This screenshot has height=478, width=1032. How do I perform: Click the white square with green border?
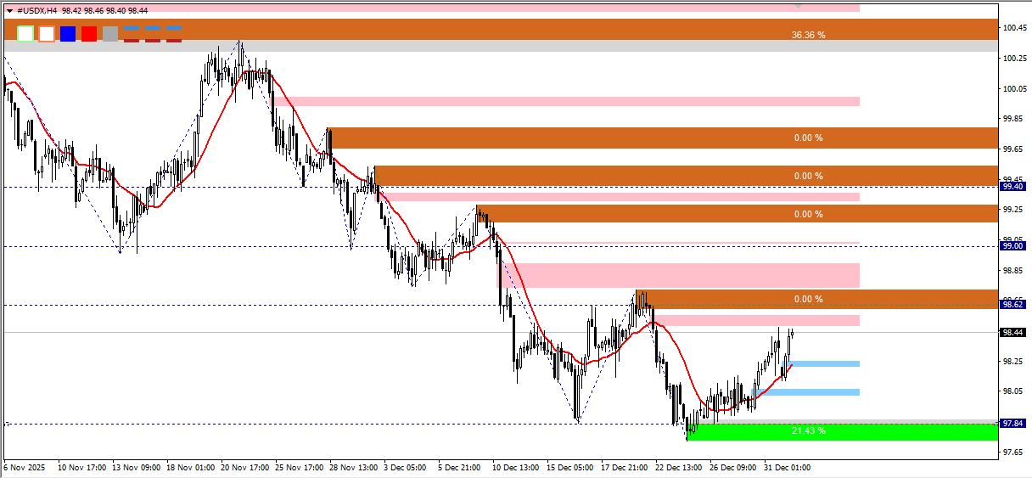[25, 34]
